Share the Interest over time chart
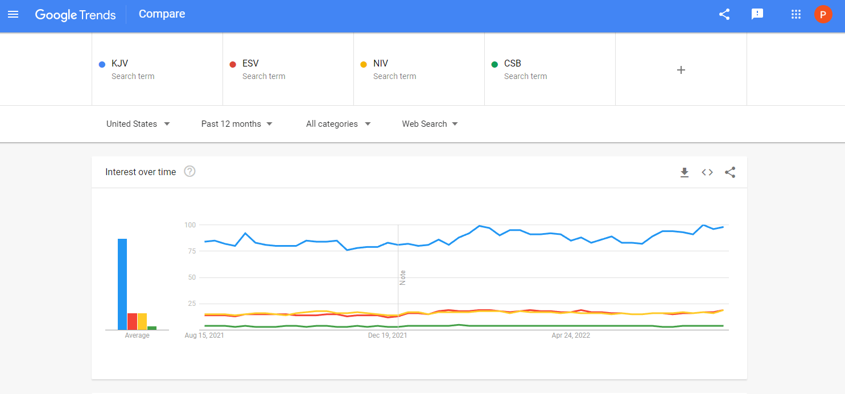 click(x=730, y=172)
